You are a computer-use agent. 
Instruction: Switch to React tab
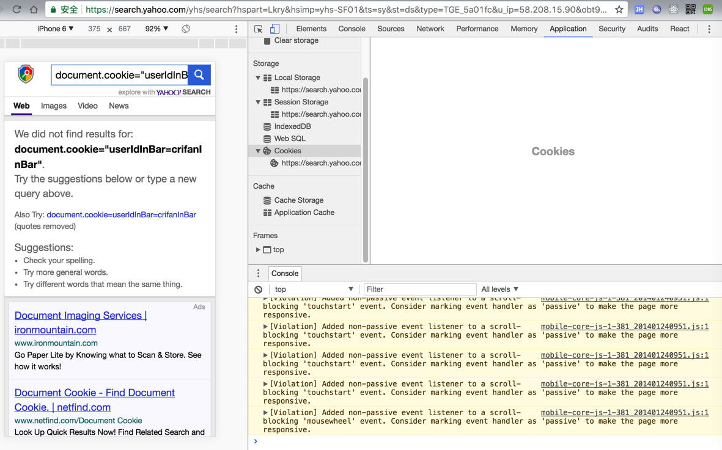coord(680,29)
